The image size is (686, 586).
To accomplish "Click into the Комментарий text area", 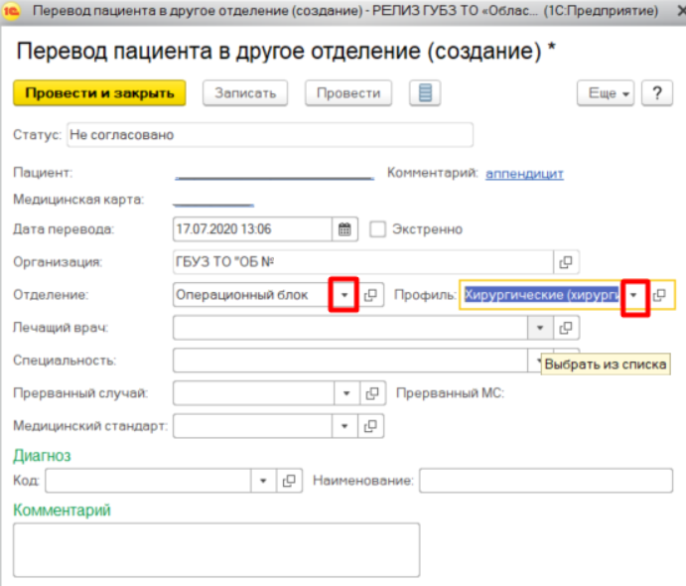I will [x=215, y=549].
